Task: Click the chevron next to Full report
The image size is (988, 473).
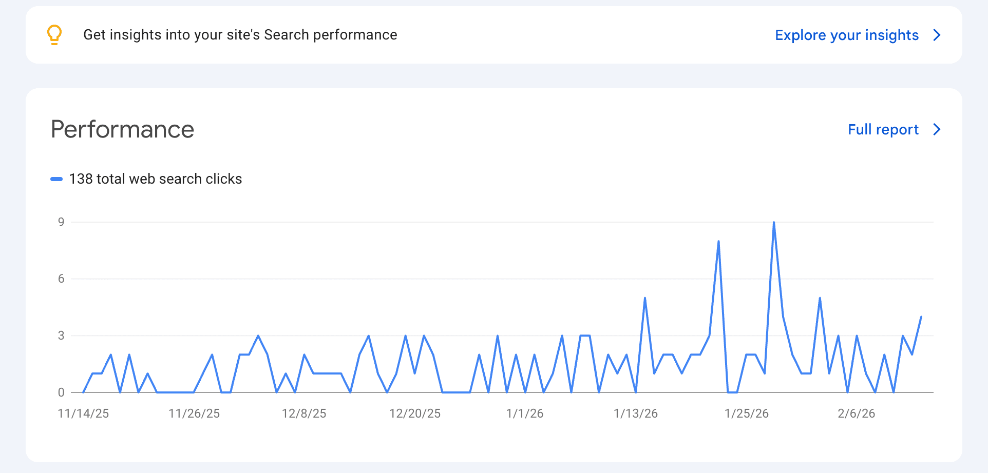Action: pos(938,129)
